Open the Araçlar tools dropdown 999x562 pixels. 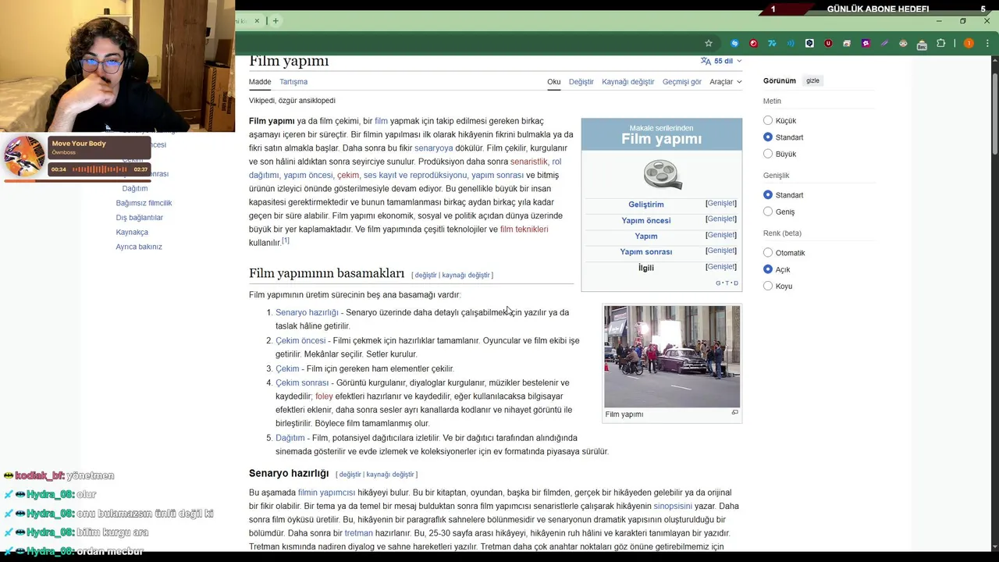[x=725, y=81]
